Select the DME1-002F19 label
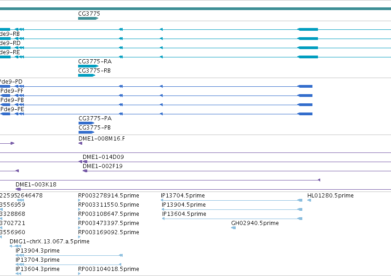Image resolution: width=391 pixels, height=276 pixels. point(102,166)
